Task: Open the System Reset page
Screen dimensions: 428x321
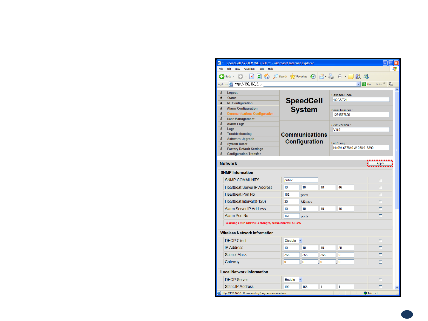Action: coord(237,144)
